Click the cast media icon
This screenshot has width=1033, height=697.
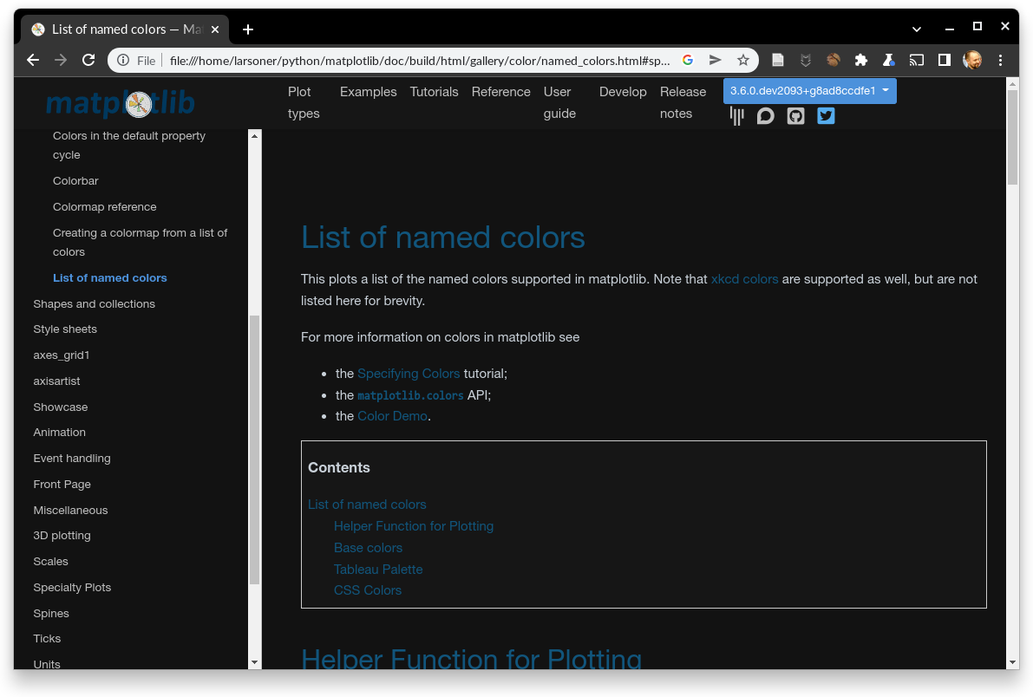click(x=917, y=60)
